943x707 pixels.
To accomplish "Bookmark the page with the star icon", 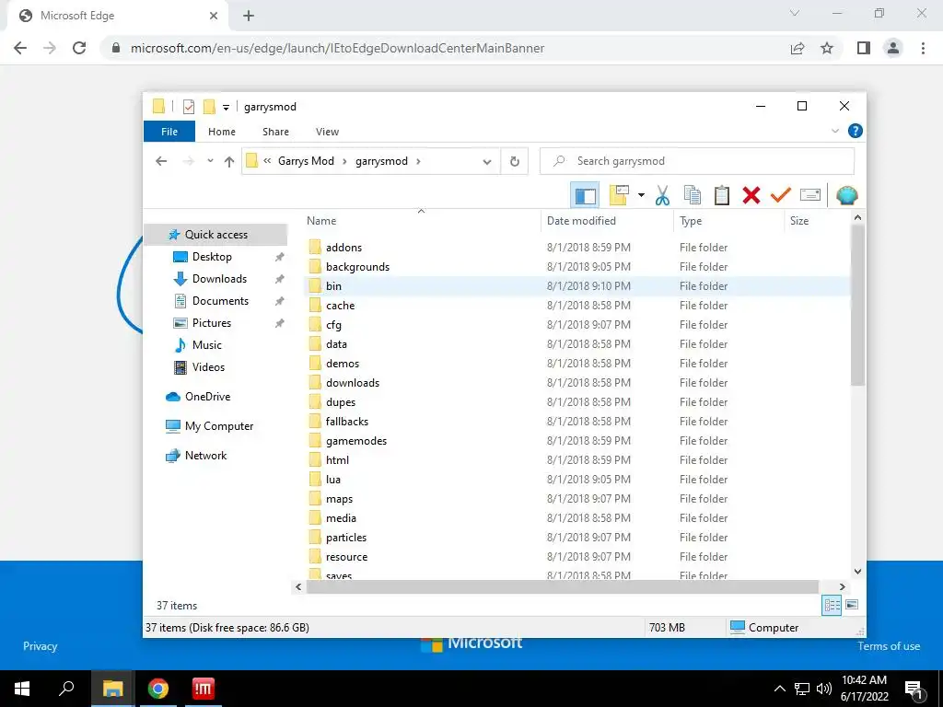I will 827,48.
